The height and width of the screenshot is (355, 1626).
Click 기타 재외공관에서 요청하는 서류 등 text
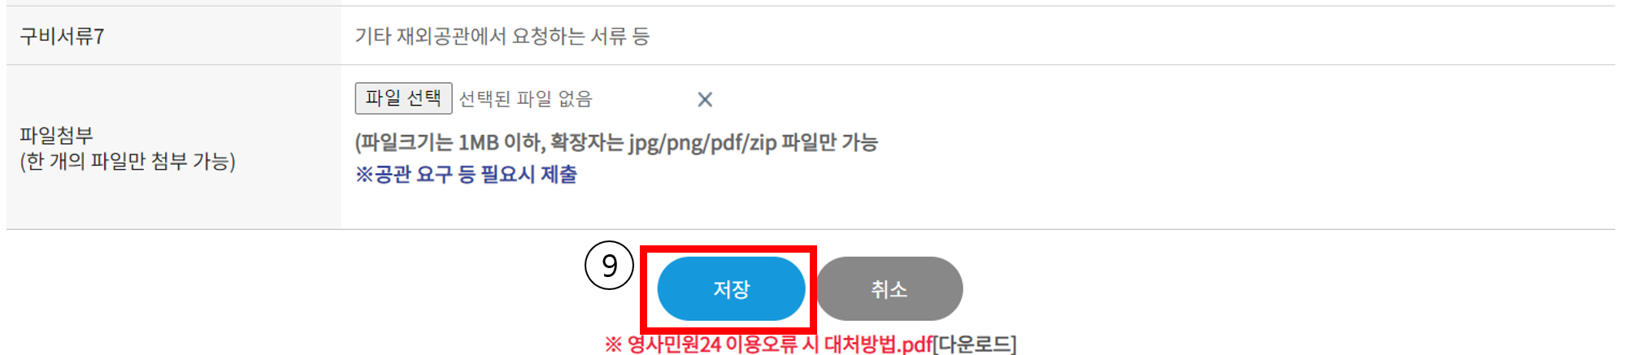[502, 37]
